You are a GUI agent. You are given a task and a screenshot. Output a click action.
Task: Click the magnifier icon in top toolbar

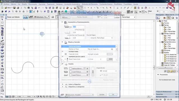[x=136, y=12]
